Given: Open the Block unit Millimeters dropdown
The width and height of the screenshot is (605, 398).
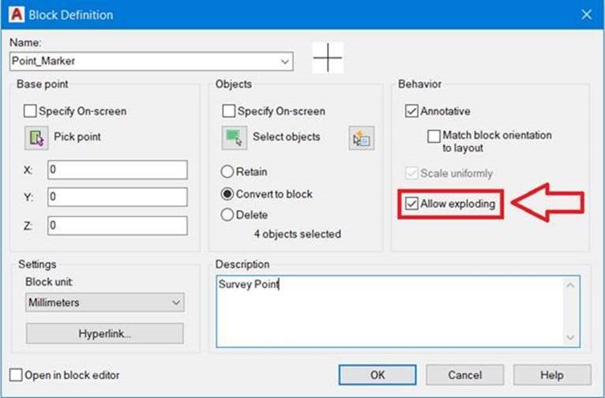Looking at the screenshot, I should point(175,302).
